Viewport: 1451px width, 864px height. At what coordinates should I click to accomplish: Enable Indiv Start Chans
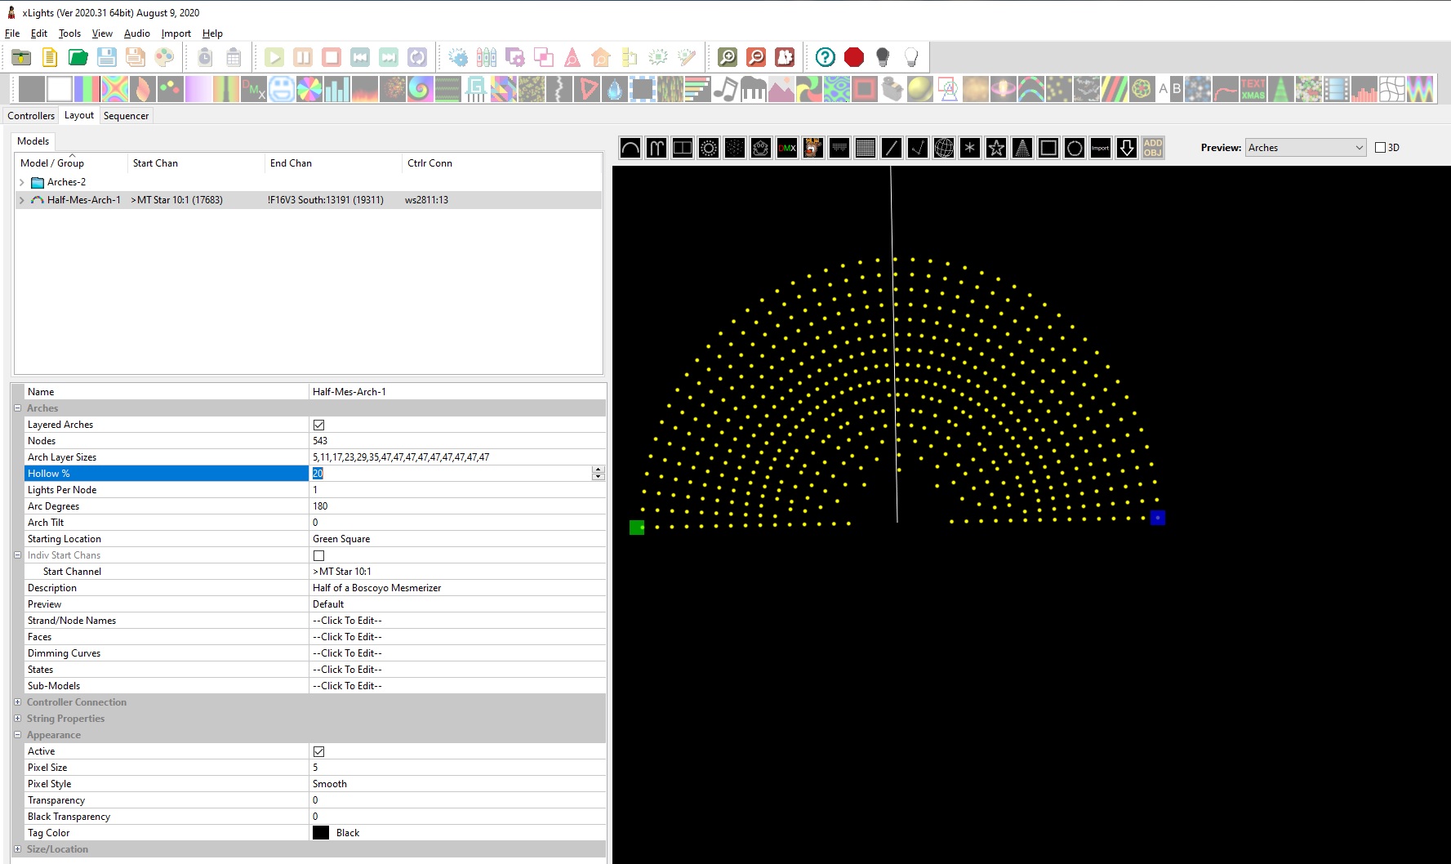[x=319, y=555]
